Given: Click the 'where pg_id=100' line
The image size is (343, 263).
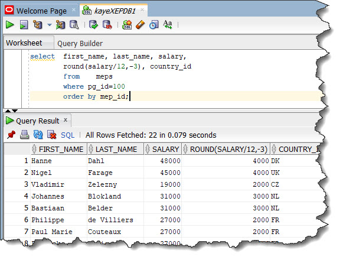Looking at the screenshot, I should click(94, 86).
